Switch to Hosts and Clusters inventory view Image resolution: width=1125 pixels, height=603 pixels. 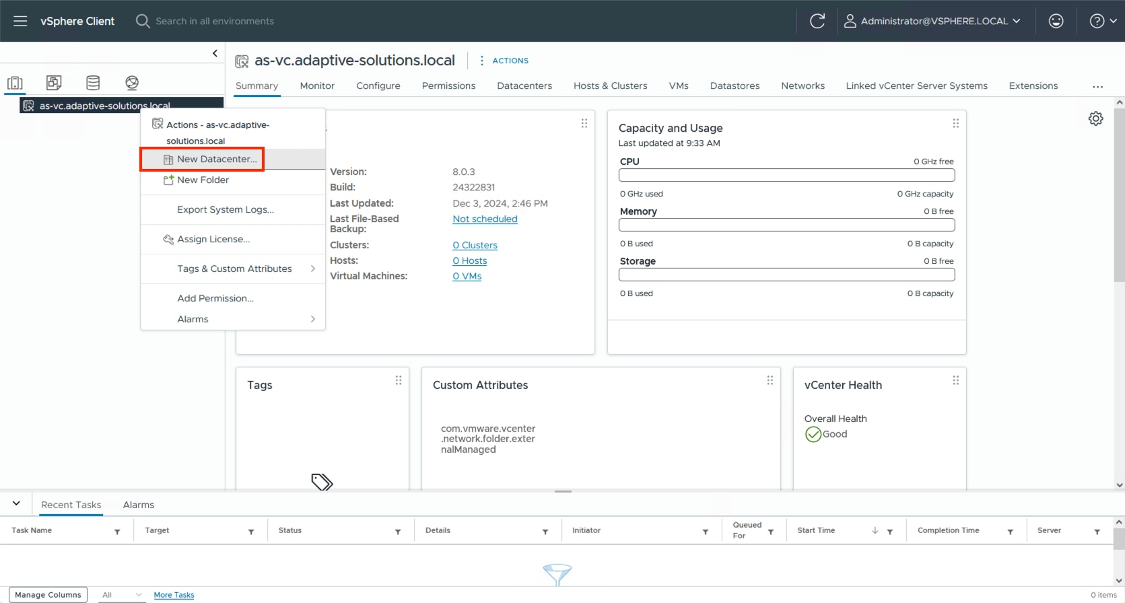(15, 83)
